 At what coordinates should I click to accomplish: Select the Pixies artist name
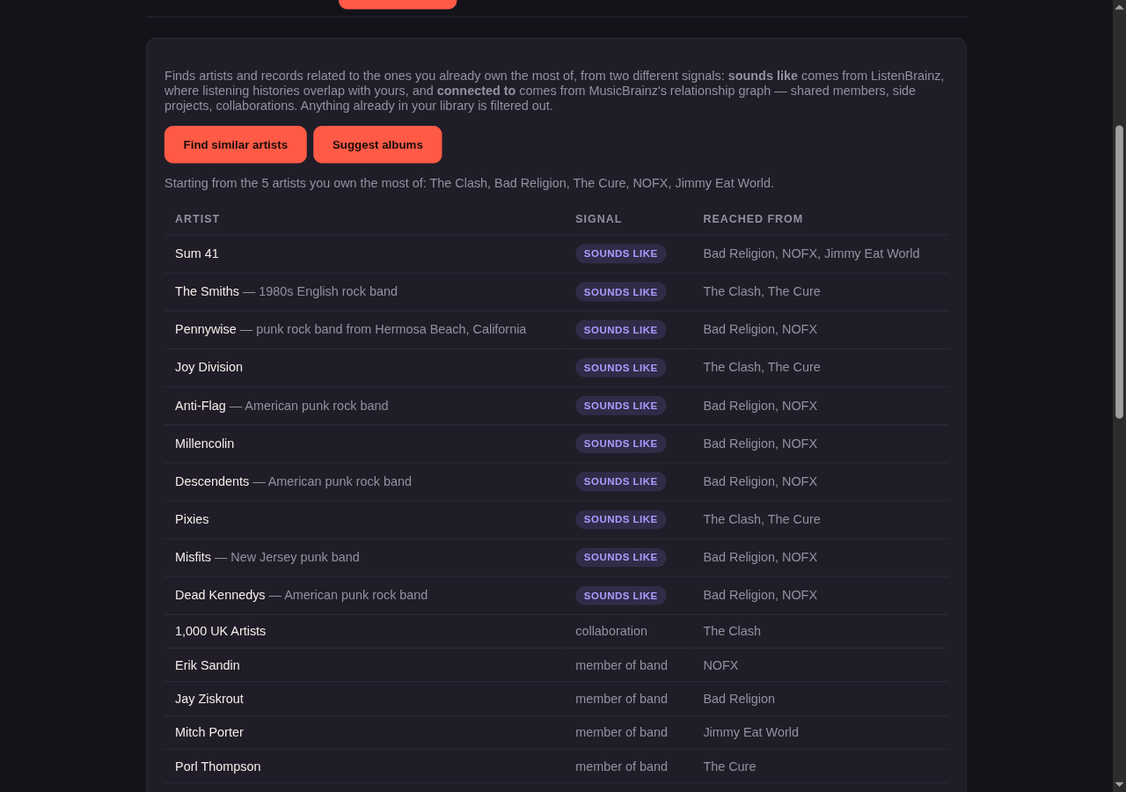192,519
